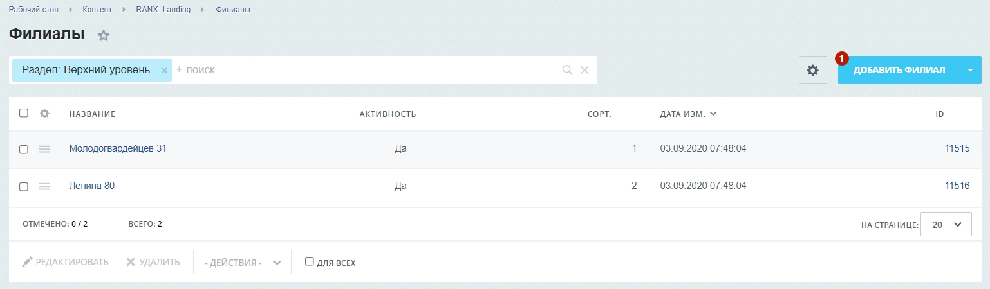Click the search magnifier icon
Image resolution: width=990 pixels, height=289 pixels.
tap(567, 70)
